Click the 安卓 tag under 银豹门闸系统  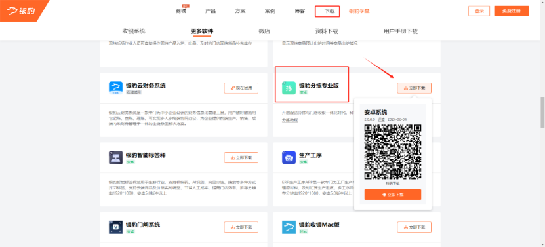tap(131, 231)
